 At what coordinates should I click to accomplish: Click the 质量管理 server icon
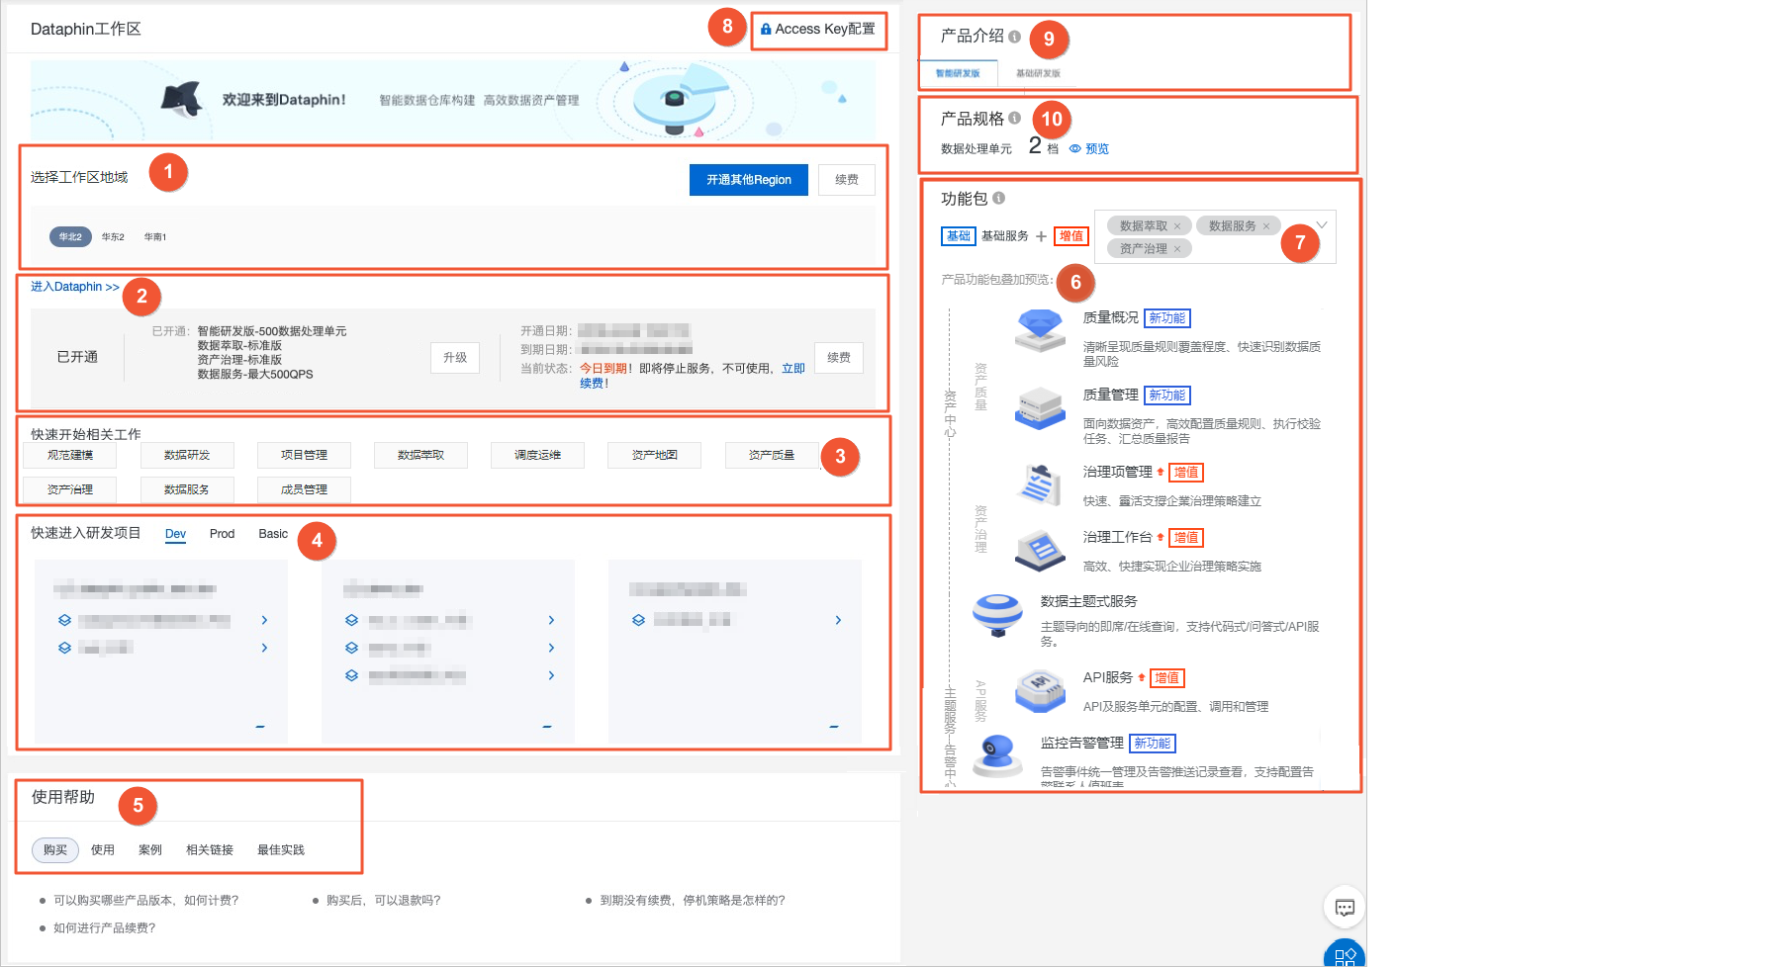tap(1040, 407)
